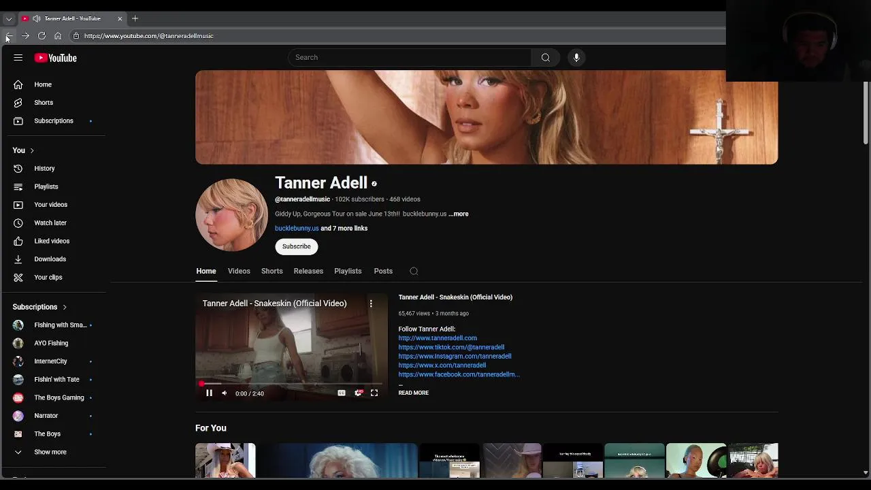
Task: Open the Facebook tanneradellm link
Action: (459, 374)
